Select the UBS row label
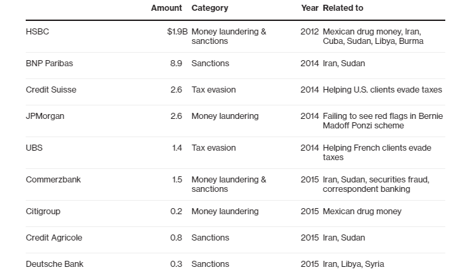471x275 pixels. coord(35,148)
